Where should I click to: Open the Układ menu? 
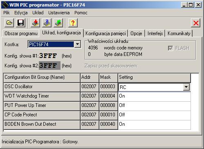38,13
